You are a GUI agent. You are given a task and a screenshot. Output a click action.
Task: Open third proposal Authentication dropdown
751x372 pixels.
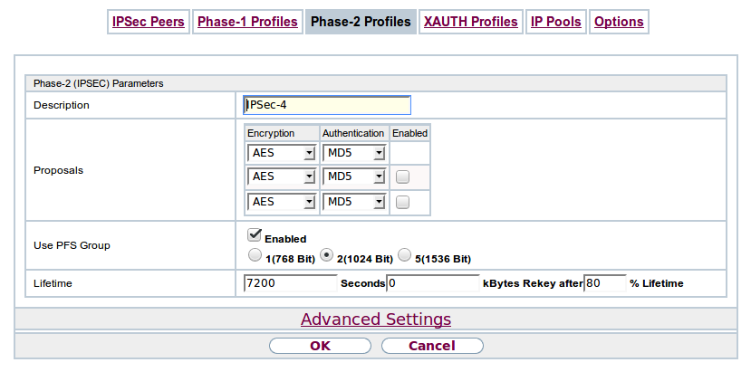click(354, 202)
